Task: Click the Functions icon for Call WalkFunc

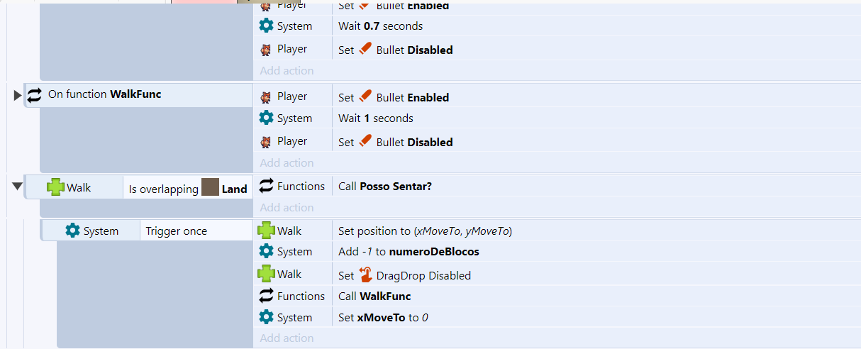Action: (x=266, y=296)
